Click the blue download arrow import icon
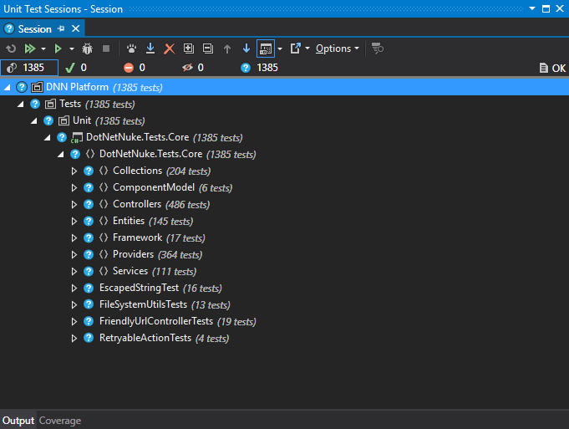The image size is (569, 429). [x=150, y=49]
